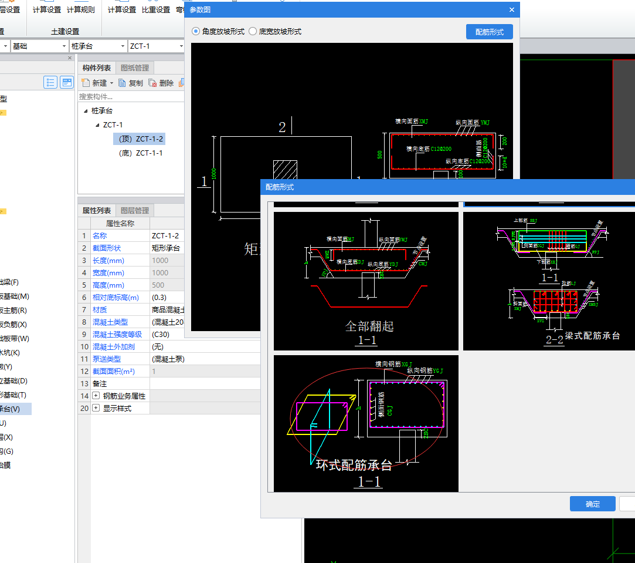
Task: Select 条形基础(T) item in left navigation
Action: tap(13, 395)
